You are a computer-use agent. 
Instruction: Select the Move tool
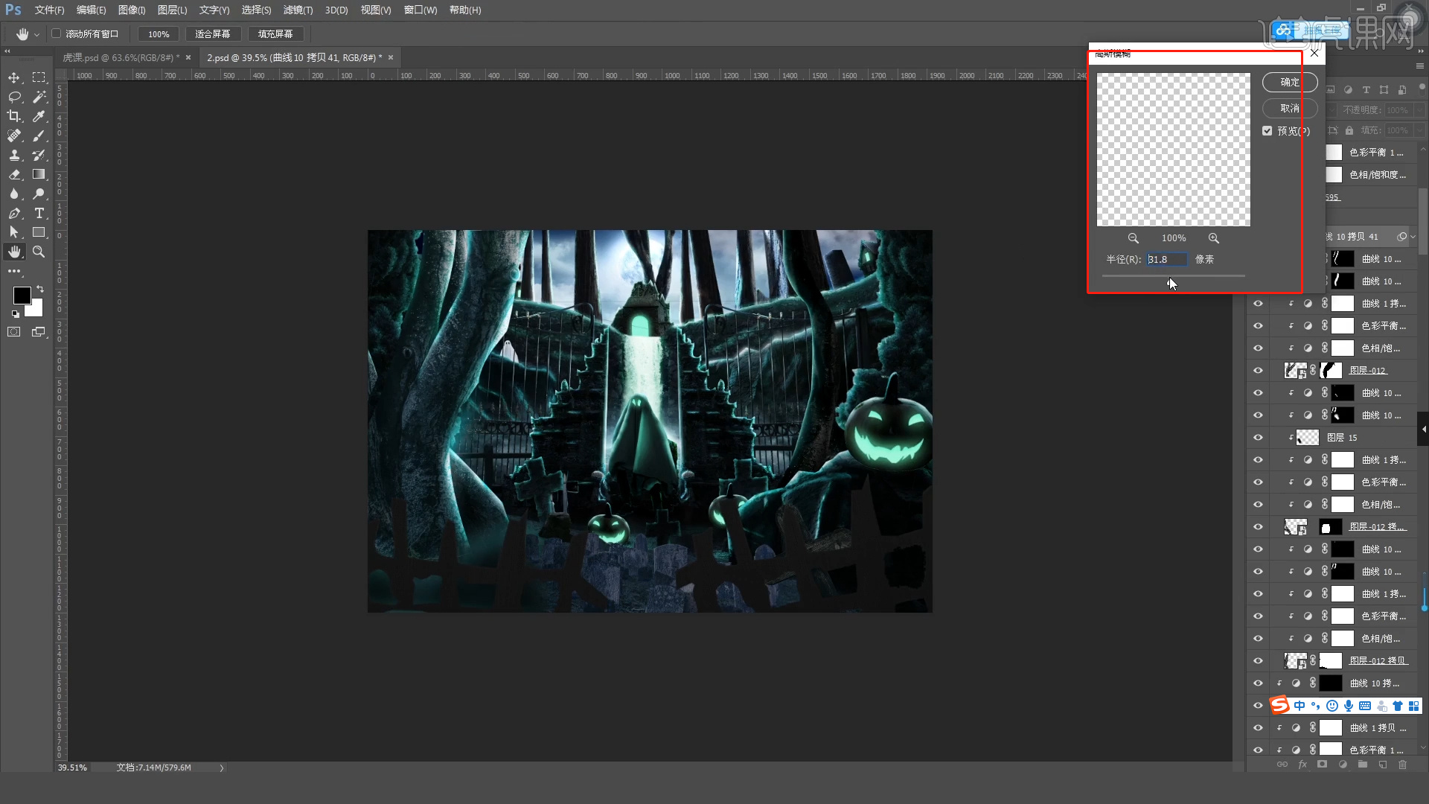point(14,78)
